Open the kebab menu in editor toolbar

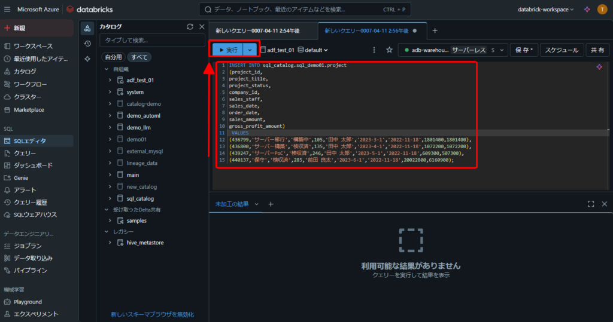[374, 50]
